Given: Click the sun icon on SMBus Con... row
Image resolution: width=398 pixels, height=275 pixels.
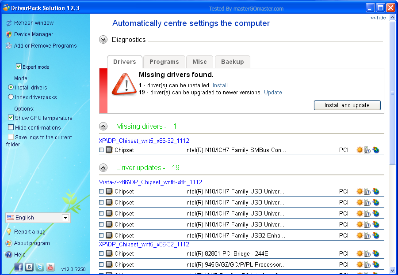Looking at the screenshot, I should click(360, 150).
